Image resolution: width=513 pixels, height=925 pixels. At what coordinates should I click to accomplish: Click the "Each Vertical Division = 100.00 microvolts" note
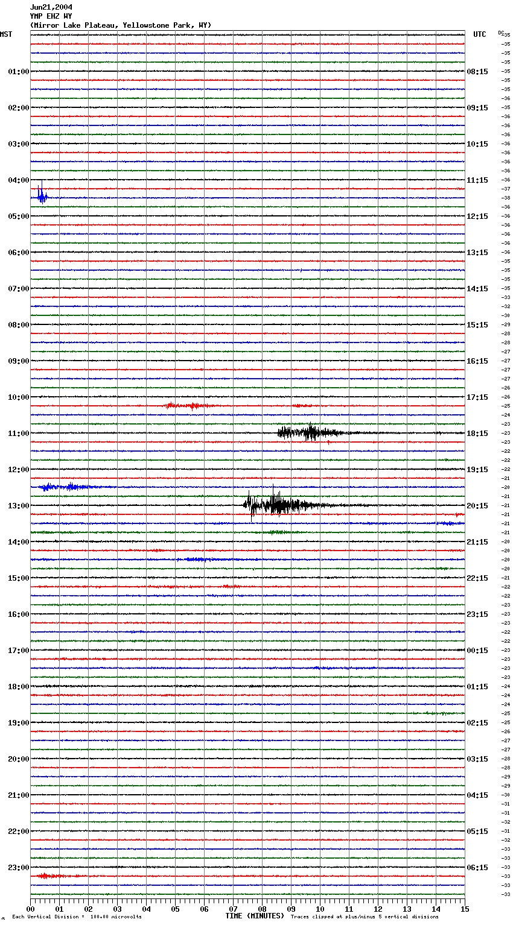(x=77, y=917)
